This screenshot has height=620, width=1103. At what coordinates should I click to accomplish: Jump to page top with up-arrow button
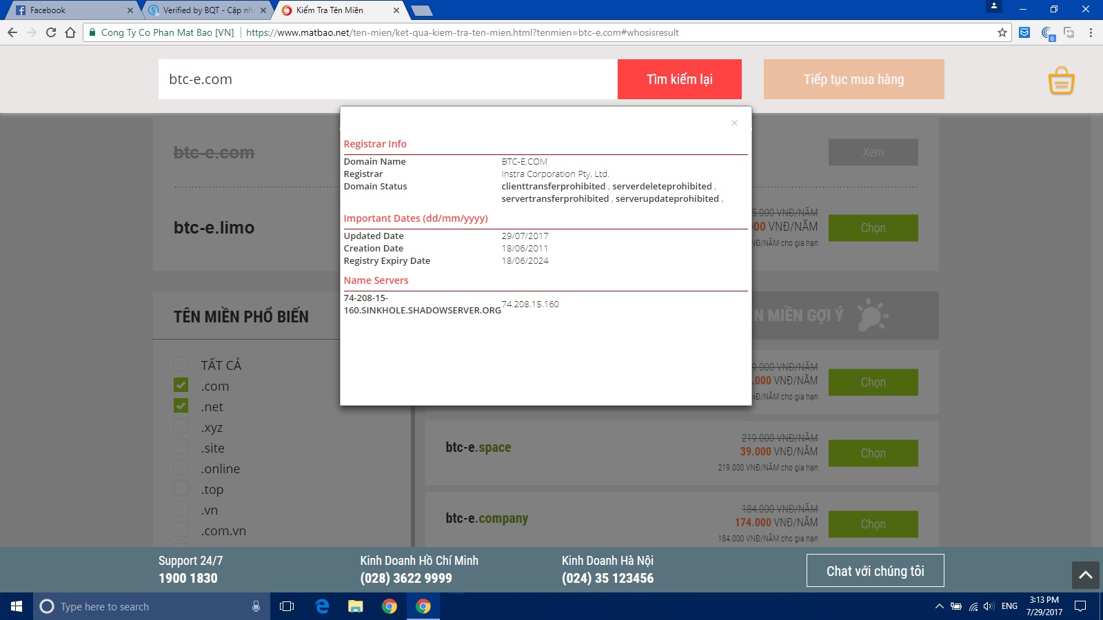tap(1086, 575)
